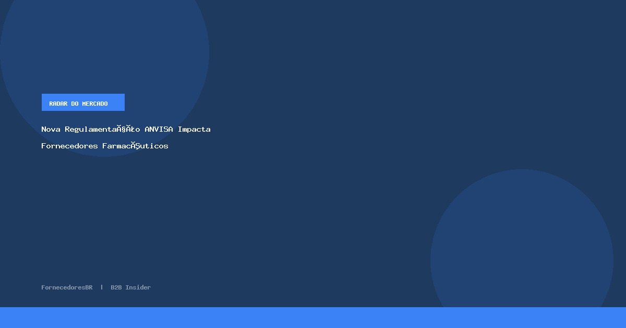626x328 pixels.
Task: Click Fornecedores at start of second headline line
Action: pyautogui.click(x=69, y=146)
